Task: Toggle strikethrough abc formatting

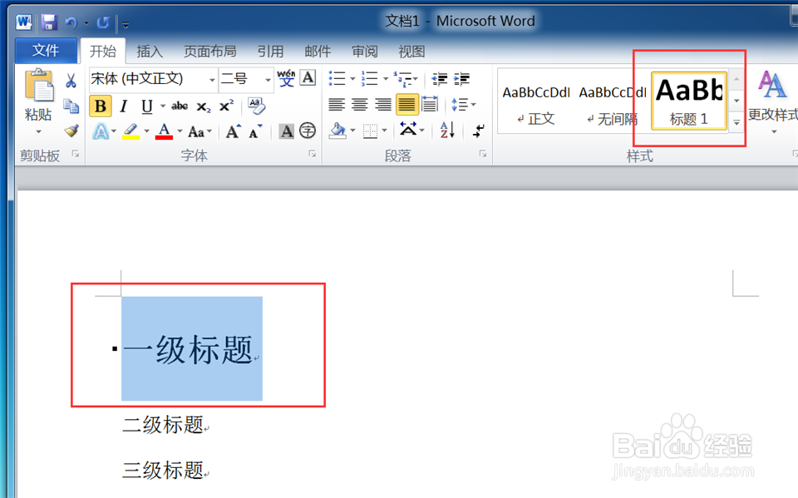Action: pyautogui.click(x=180, y=106)
